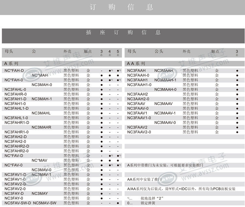Select NC3FAHR-0 part number
Image resolution: width=245 pixels, height=207 pixels.
[15, 94]
